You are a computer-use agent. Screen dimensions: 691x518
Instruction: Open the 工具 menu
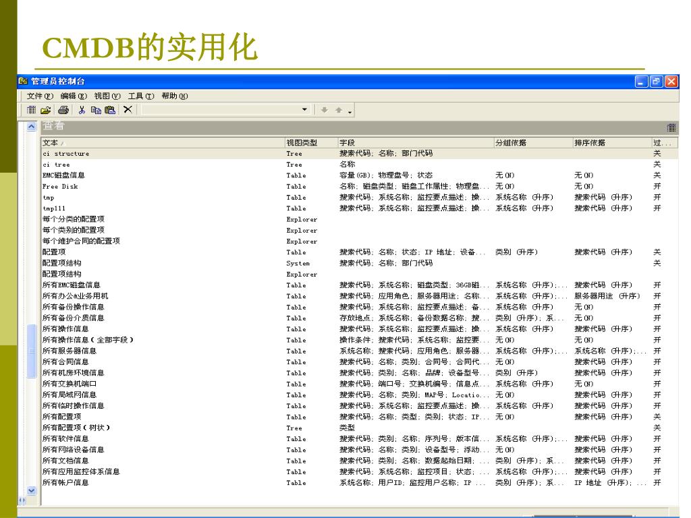tap(141, 96)
